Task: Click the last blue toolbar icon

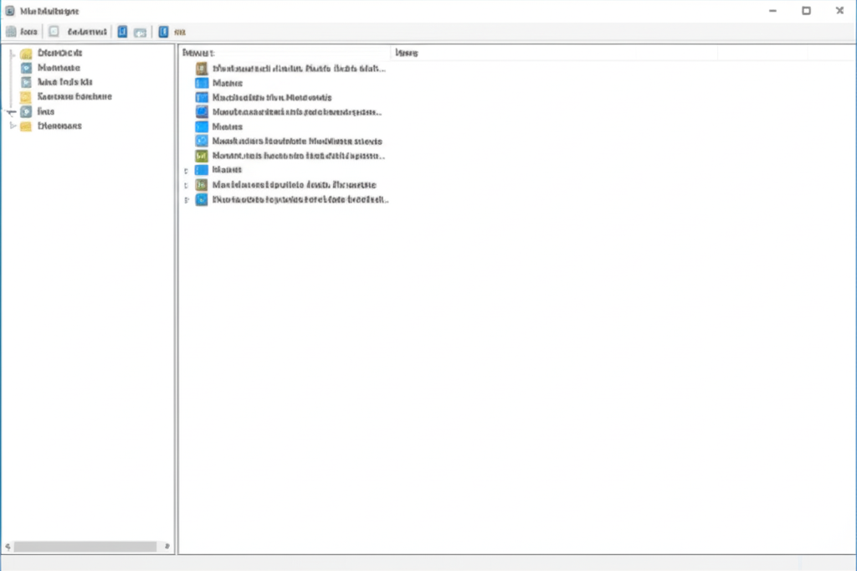Action: (x=163, y=32)
